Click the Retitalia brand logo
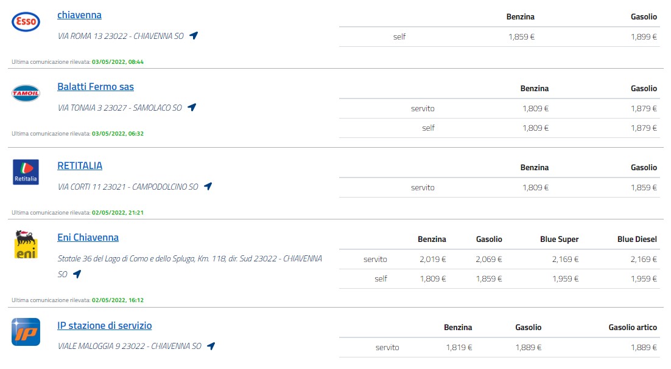 pyautogui.click(x=26, y=172)
